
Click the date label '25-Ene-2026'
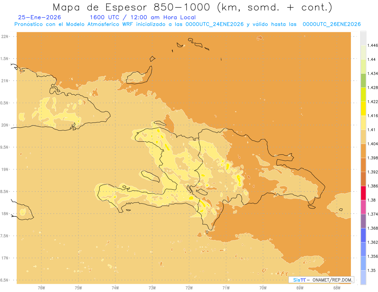pos(40,17)
